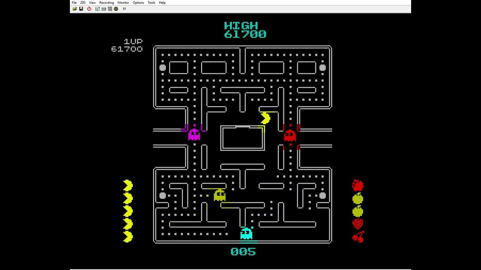
Task: Click the save floppy disk icon
Action: (81, 9)
